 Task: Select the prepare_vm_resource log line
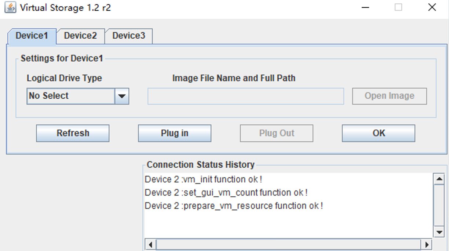click(234, 206)
